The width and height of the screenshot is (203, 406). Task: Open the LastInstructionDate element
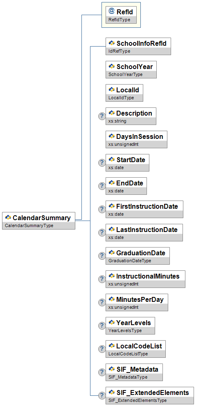tap(144, 232)
